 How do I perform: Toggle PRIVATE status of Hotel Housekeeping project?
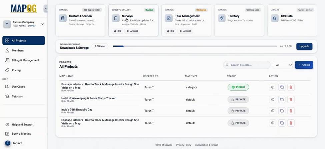pyautogui.click(x=238, y=100)
